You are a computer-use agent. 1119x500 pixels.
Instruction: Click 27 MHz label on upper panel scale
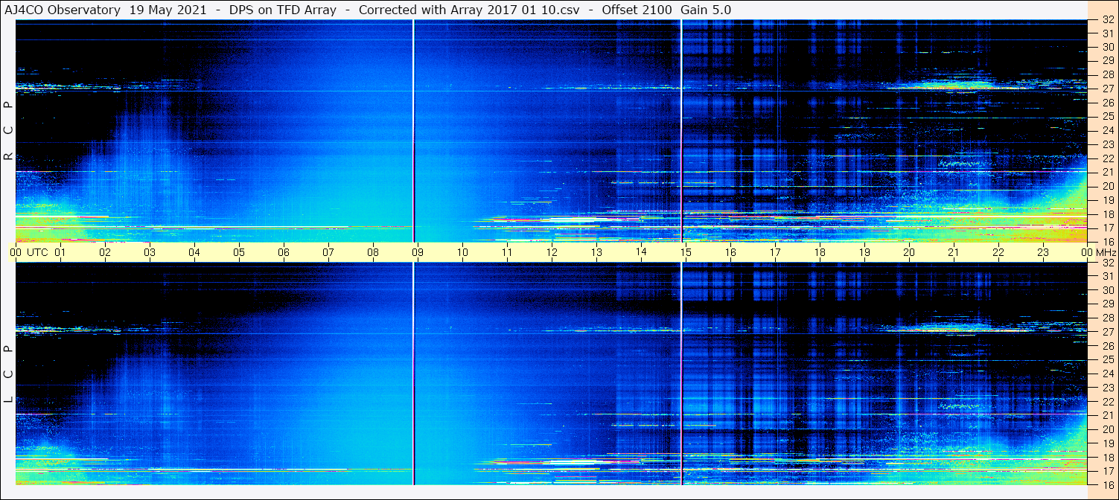[1107, 89]
